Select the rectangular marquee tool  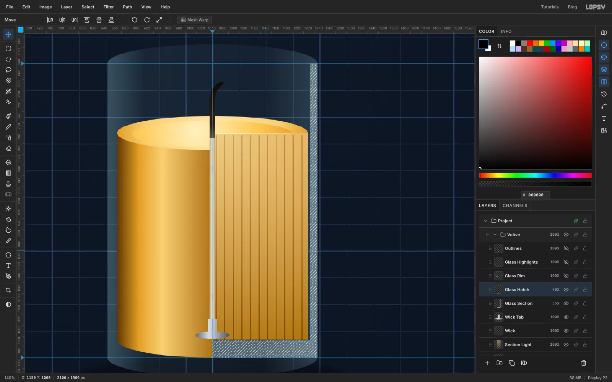[x=8, y=49]
